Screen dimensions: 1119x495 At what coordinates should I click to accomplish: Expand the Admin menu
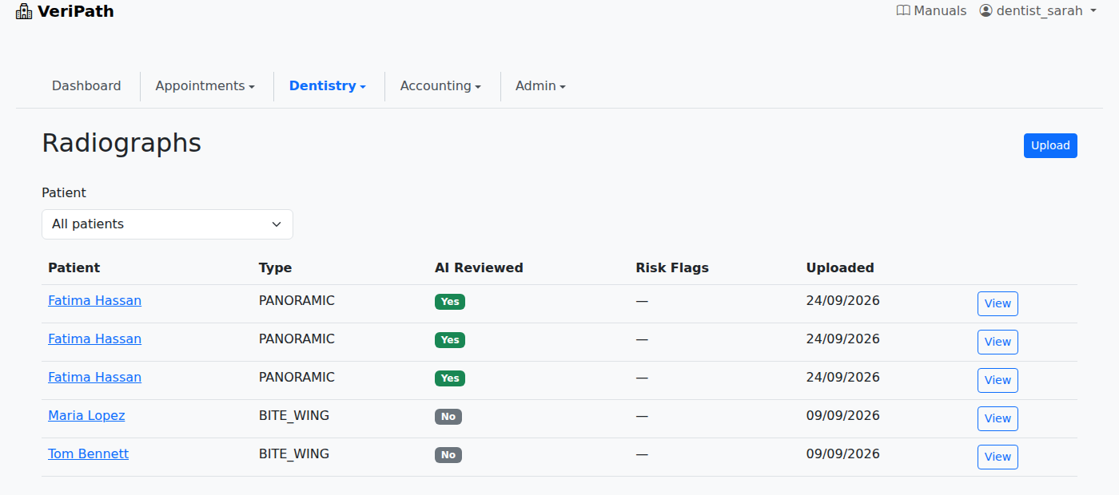click(540, 86)
